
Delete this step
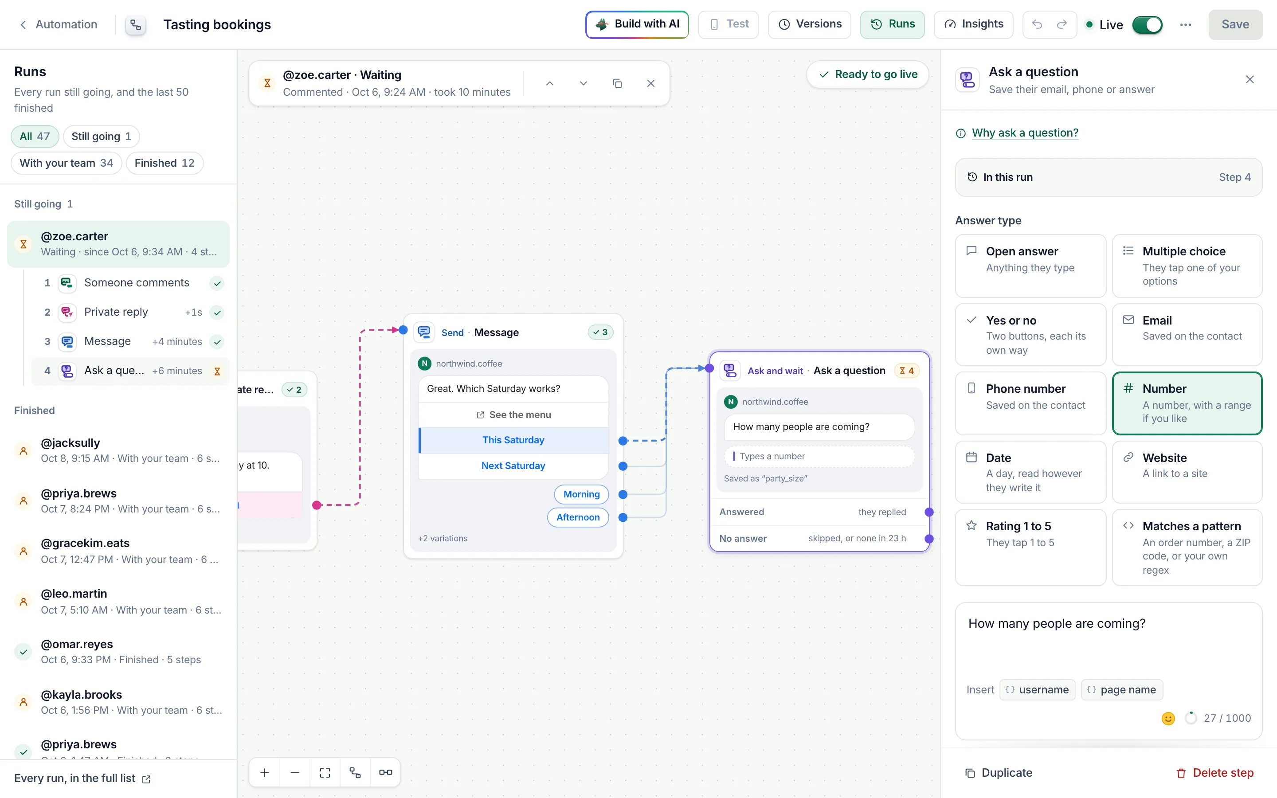click(x=1215, y=773)
